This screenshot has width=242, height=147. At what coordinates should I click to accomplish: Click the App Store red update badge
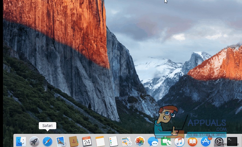pyautogui.click(x=209, y=138)
